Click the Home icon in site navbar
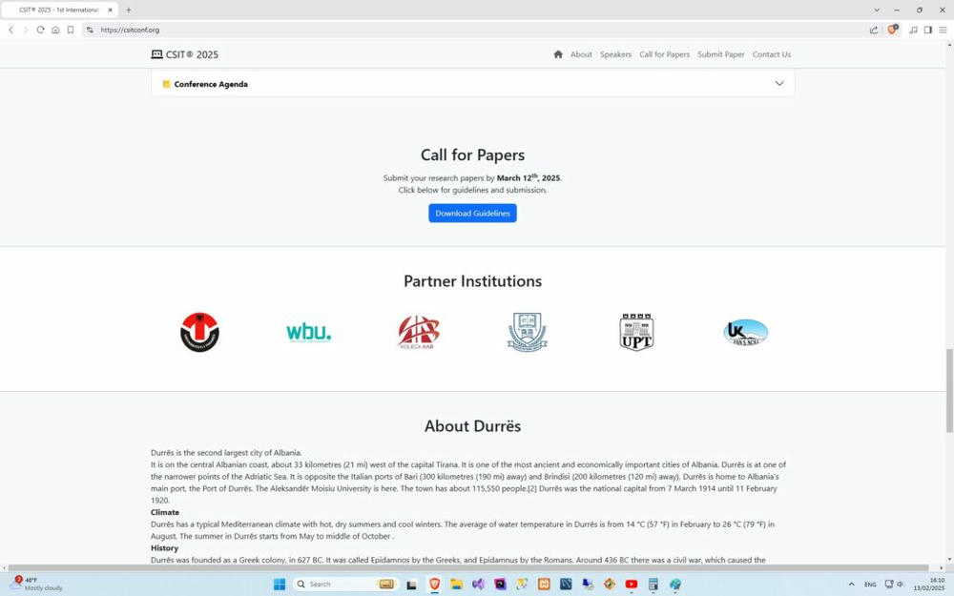The width and height of the screenshot is (954, 596). 558,54
